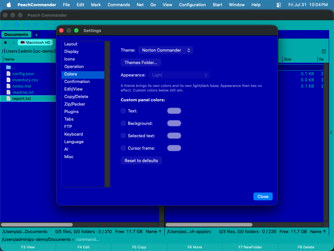334x251 pixels.
Task: Click the Themes Folder button
Action: (x=141, y=62)
